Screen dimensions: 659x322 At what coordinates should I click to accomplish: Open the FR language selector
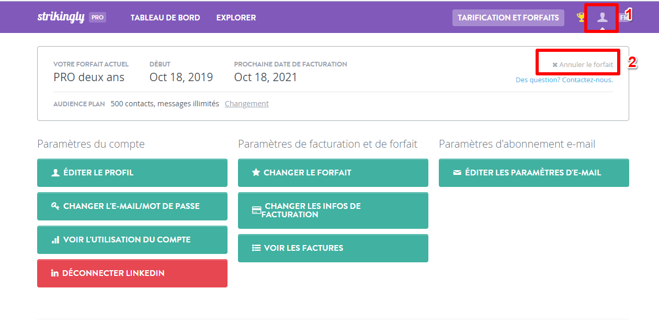[623, 17]
